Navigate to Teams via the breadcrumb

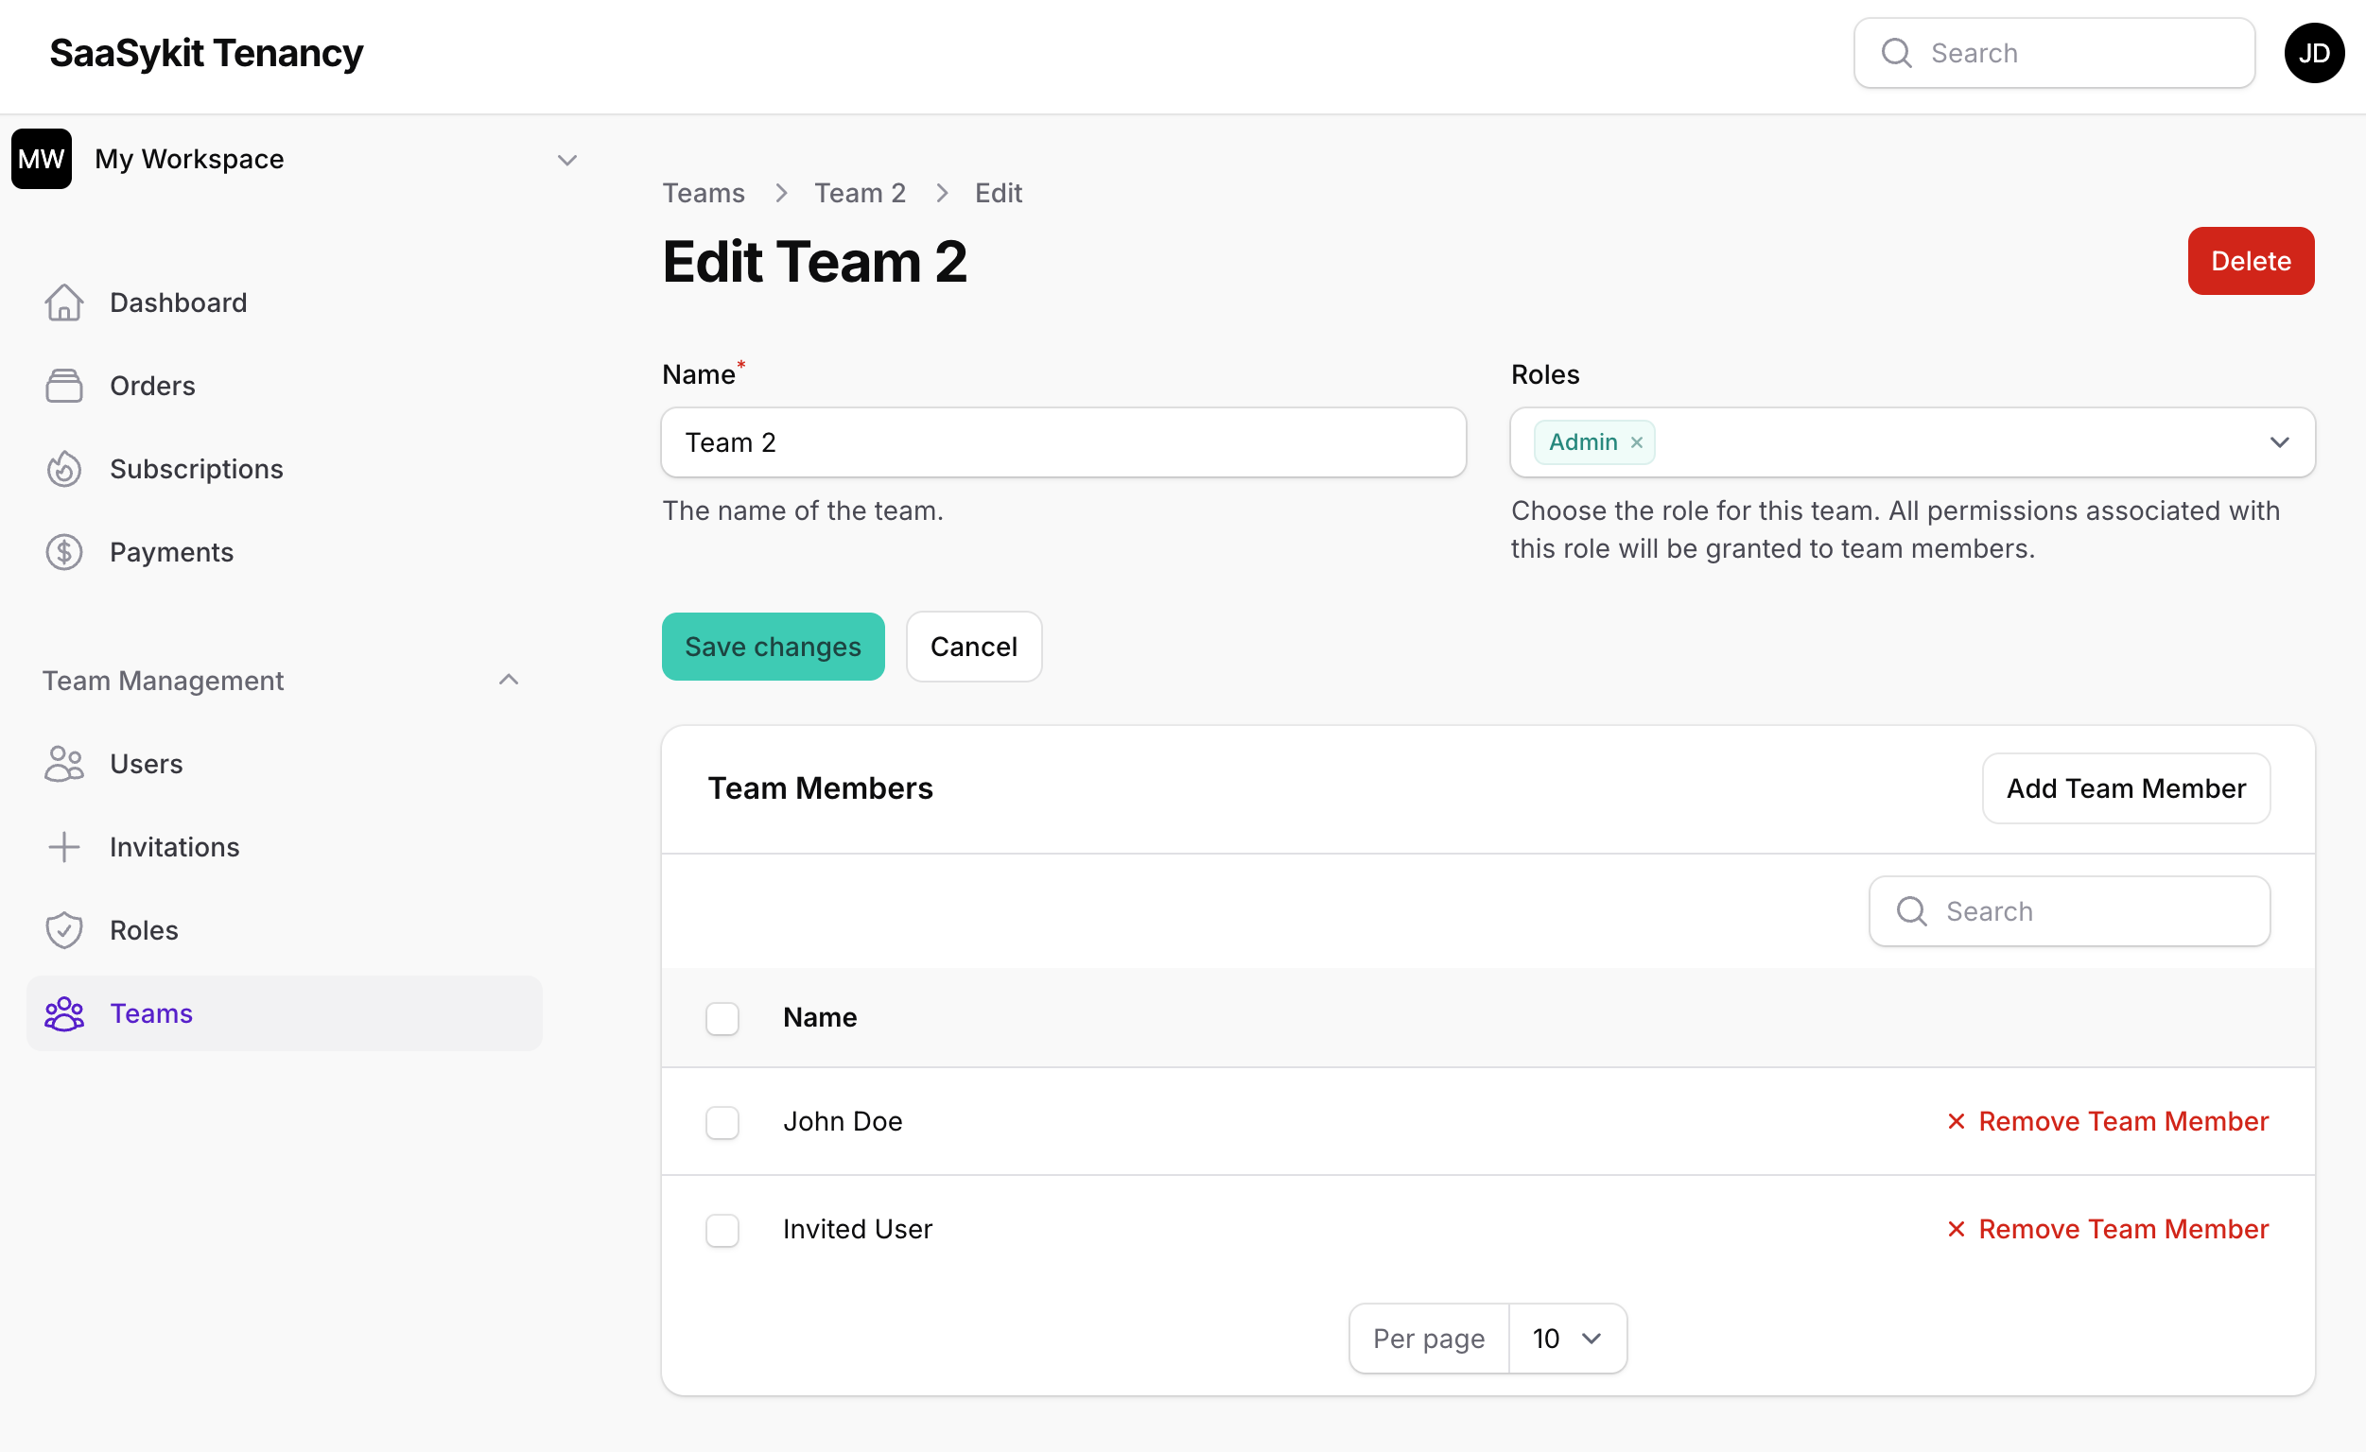point(704,192)
